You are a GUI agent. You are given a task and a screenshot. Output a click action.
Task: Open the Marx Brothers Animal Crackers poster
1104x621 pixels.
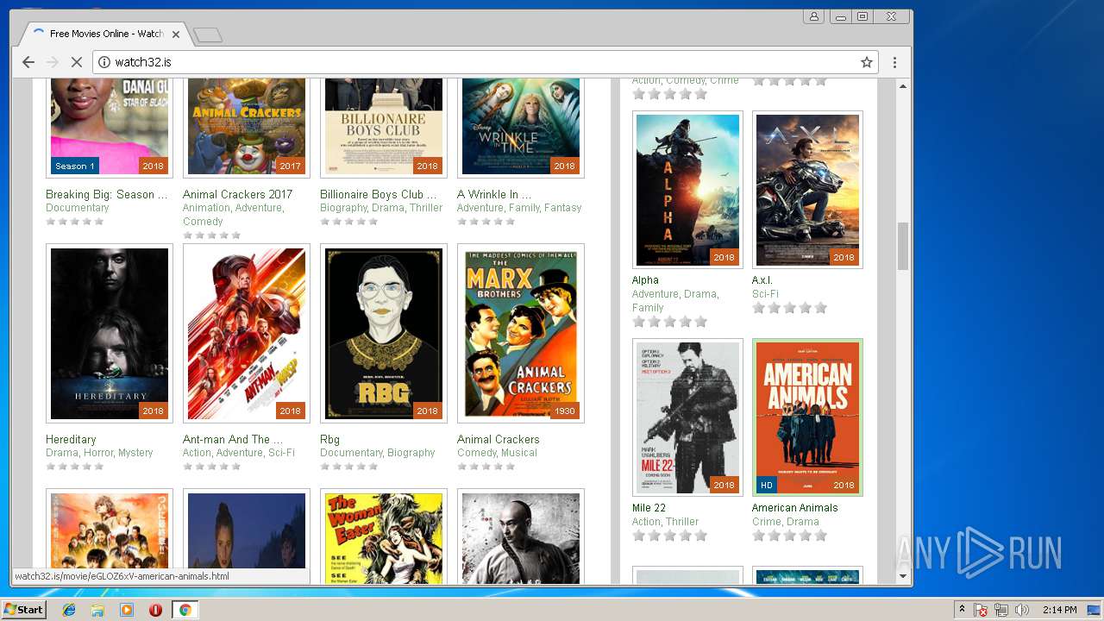point(521,334)
